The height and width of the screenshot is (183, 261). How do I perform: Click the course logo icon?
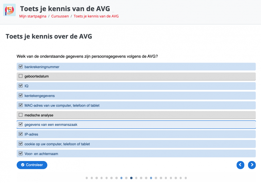(10, 10)
